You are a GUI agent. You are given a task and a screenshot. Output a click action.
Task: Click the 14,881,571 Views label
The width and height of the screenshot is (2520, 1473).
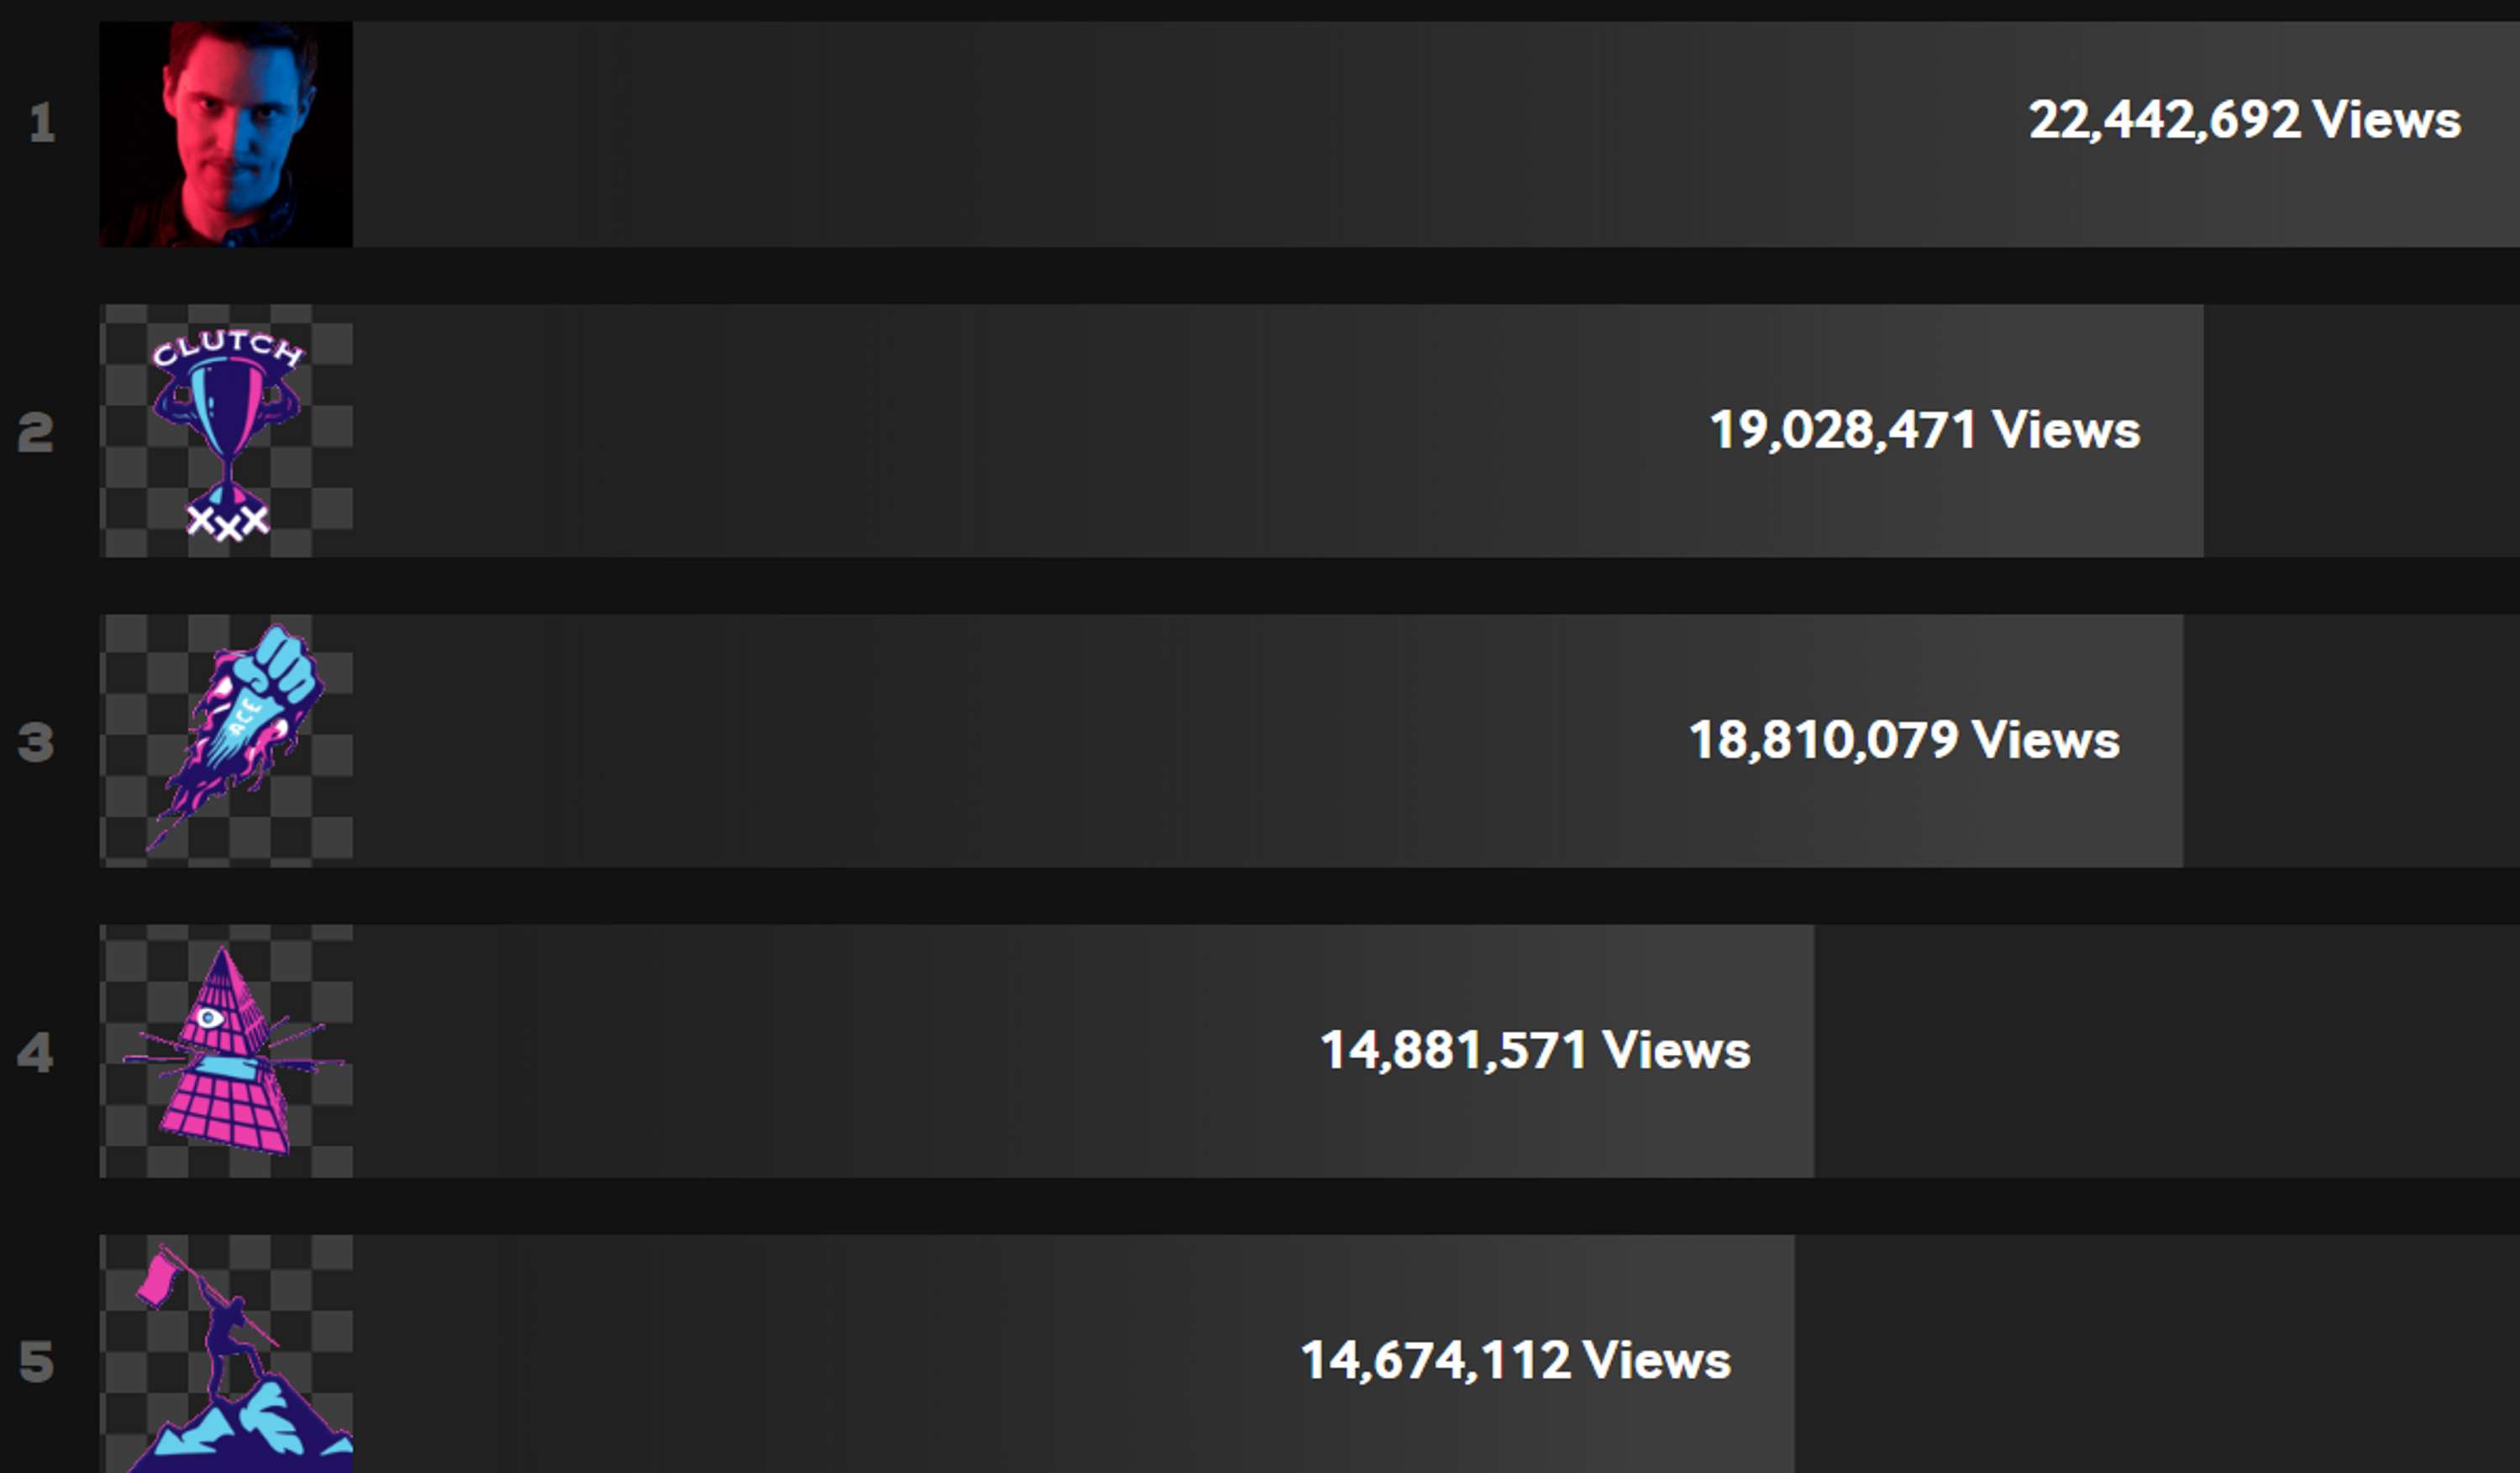[x=1535, y=1051]
